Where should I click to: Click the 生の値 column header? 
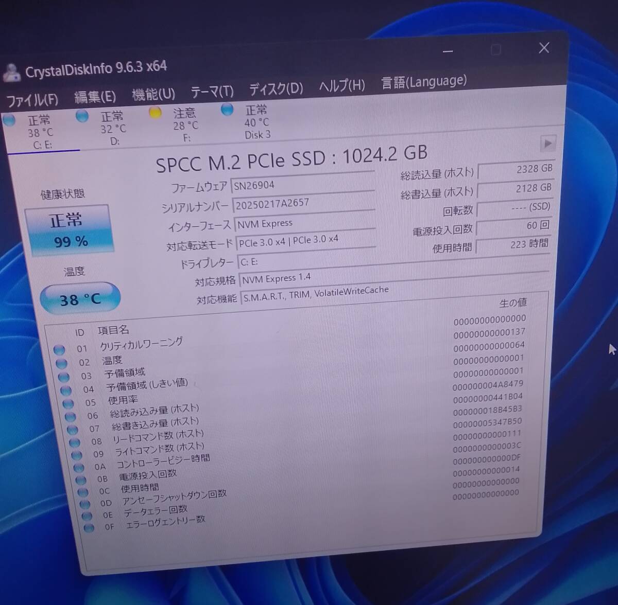513,302
